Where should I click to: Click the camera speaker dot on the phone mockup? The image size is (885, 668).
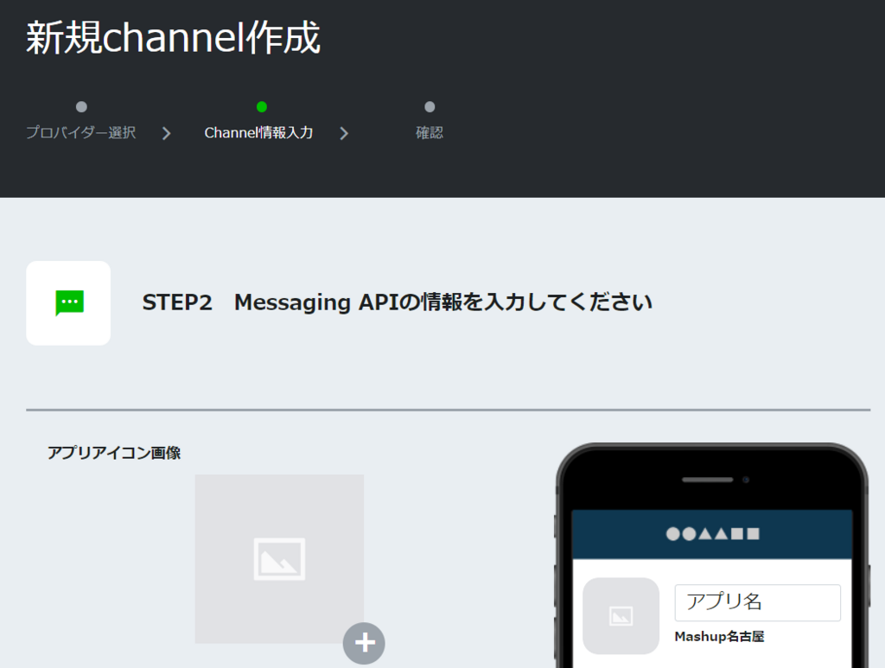click(x=747, y=480)
